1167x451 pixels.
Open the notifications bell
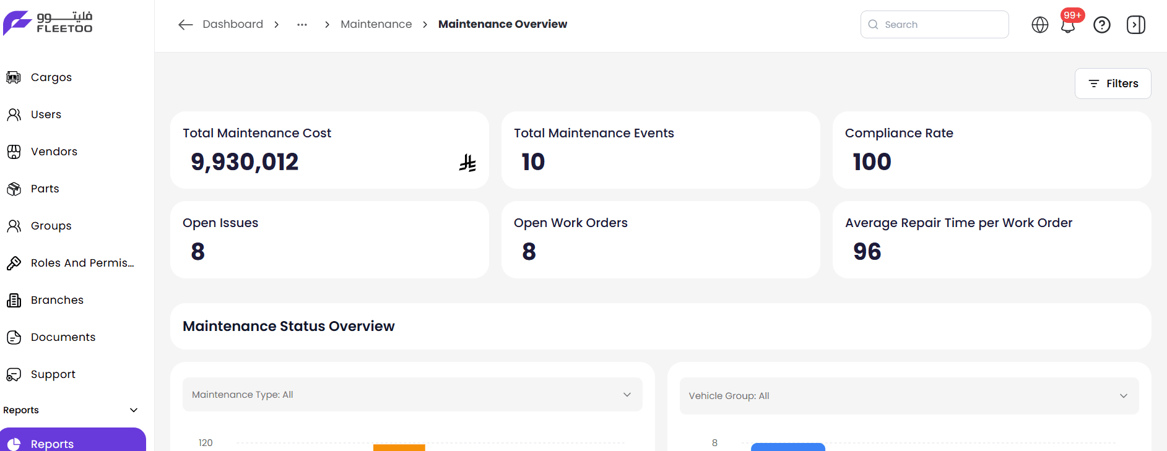(1068, 25)
